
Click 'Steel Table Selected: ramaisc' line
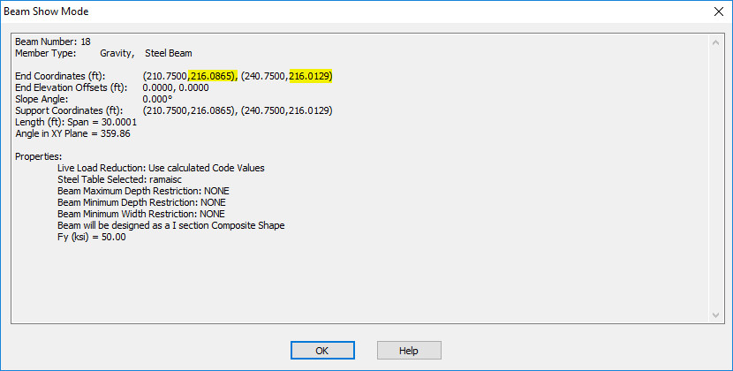pos(120,179)
